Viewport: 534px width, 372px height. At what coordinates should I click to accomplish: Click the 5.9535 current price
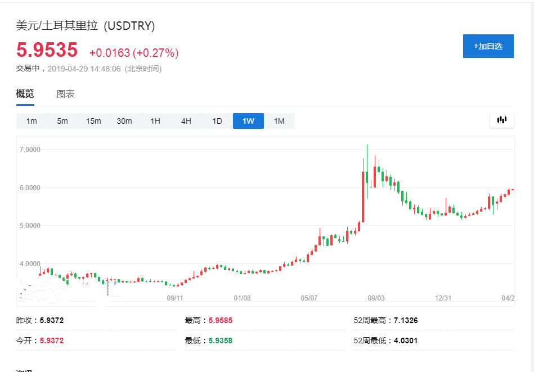pos(47,51)
